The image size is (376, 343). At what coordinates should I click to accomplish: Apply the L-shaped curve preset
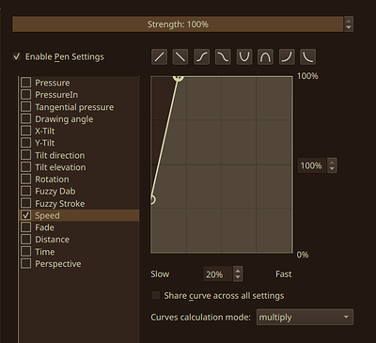pos(307,57)
